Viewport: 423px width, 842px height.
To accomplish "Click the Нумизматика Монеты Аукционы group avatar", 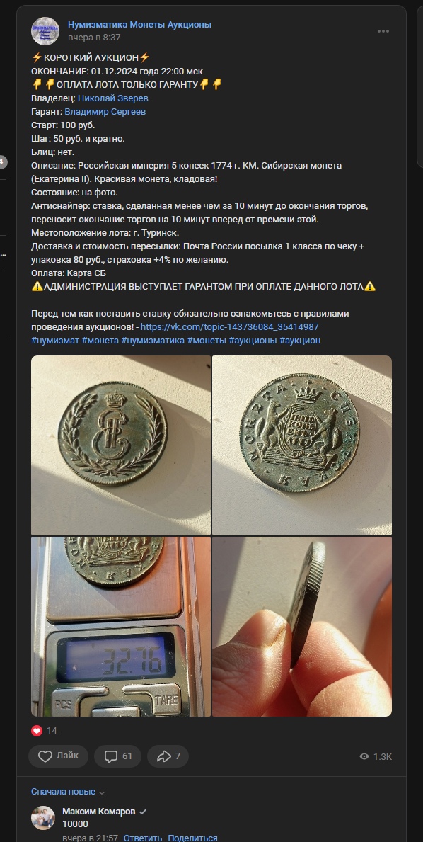I will [x=45, y=31].
